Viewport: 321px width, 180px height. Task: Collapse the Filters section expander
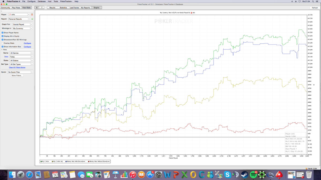2,50
